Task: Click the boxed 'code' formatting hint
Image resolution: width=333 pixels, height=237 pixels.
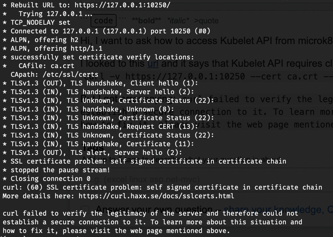Action: tap(104, 21)
